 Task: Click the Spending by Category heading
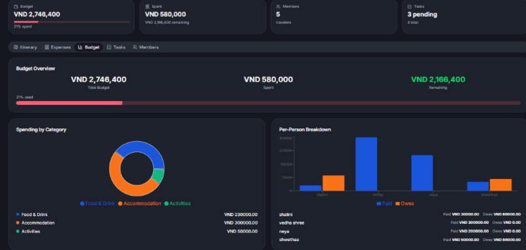[41, 130]
